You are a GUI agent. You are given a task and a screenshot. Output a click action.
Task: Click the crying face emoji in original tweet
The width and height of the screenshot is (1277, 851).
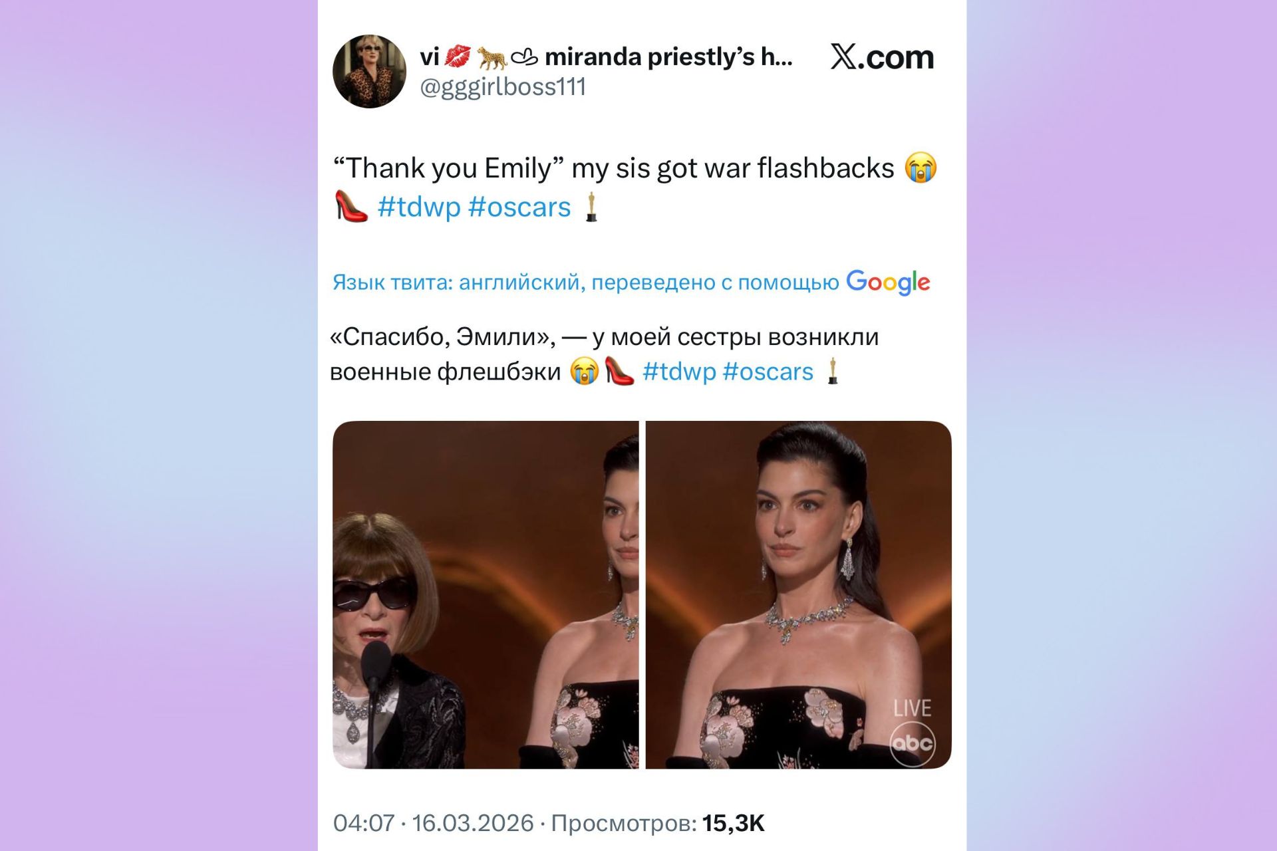pyautogui.click(x=921, y=168)
